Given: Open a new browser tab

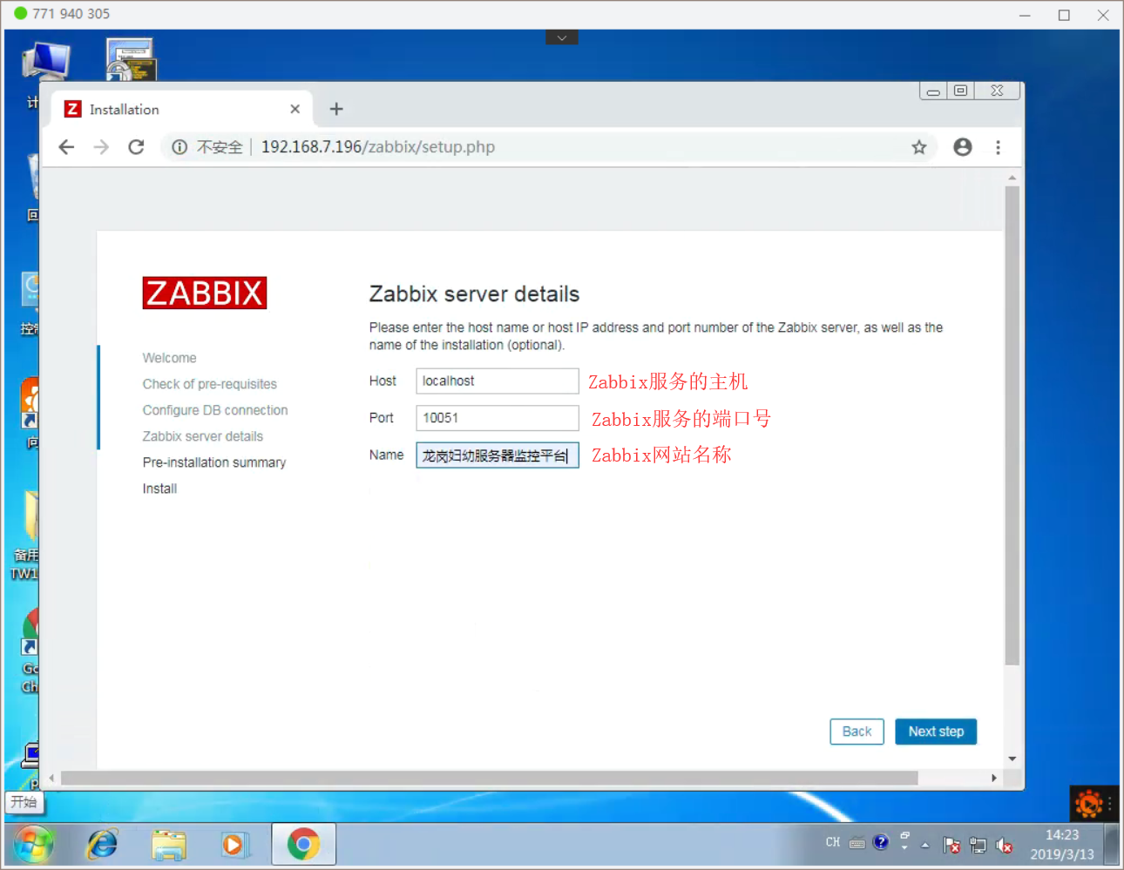Looking at the screenshot, I should click(x=336, y=109).
